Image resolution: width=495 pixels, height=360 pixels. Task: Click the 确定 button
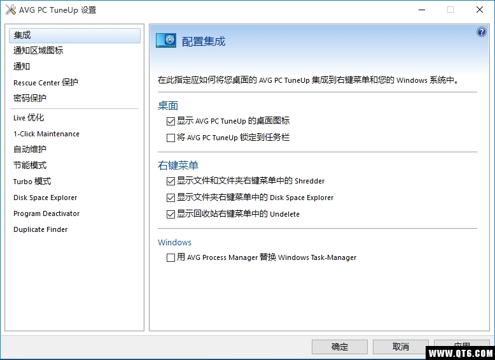(340, 347)
